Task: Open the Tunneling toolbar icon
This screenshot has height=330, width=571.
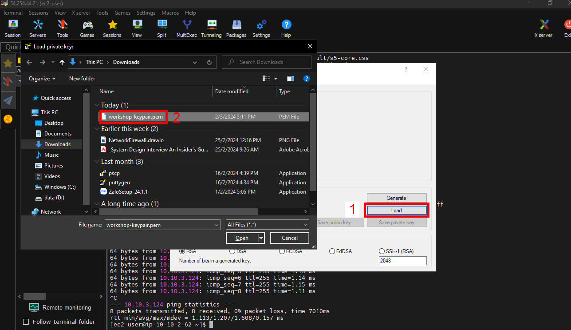Action: click(x=211, y=28)
